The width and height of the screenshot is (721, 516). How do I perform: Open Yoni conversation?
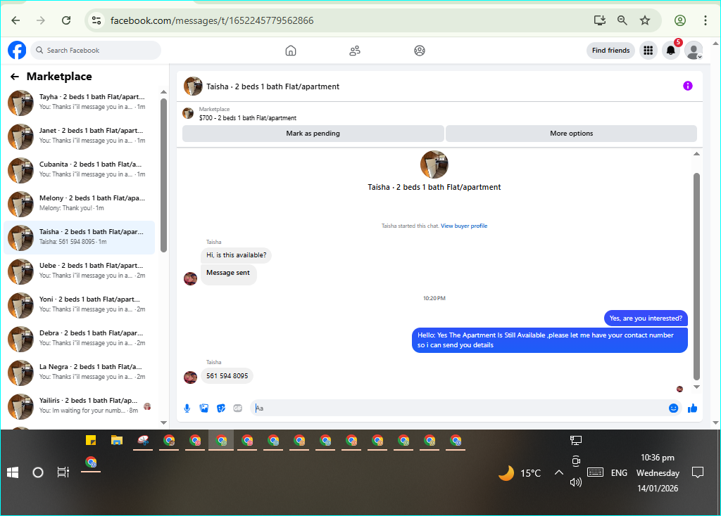pos(79,305)
